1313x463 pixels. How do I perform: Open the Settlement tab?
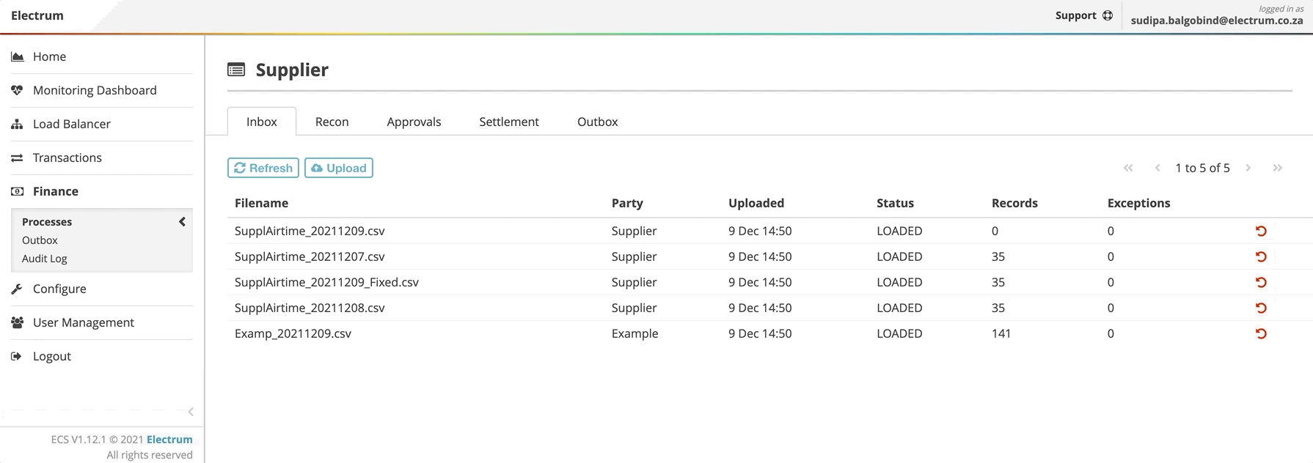point(508,122)
